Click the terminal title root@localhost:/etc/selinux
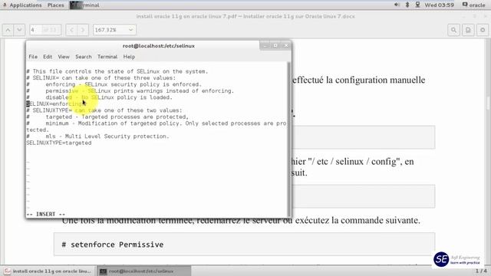This screenshot has height=276, width=491. click(159, 46)
